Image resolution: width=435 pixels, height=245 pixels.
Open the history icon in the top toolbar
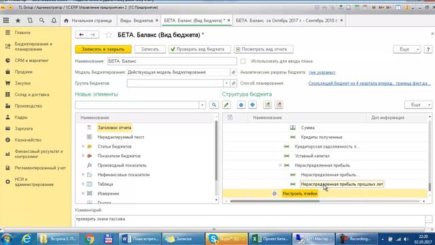(30, 20)
